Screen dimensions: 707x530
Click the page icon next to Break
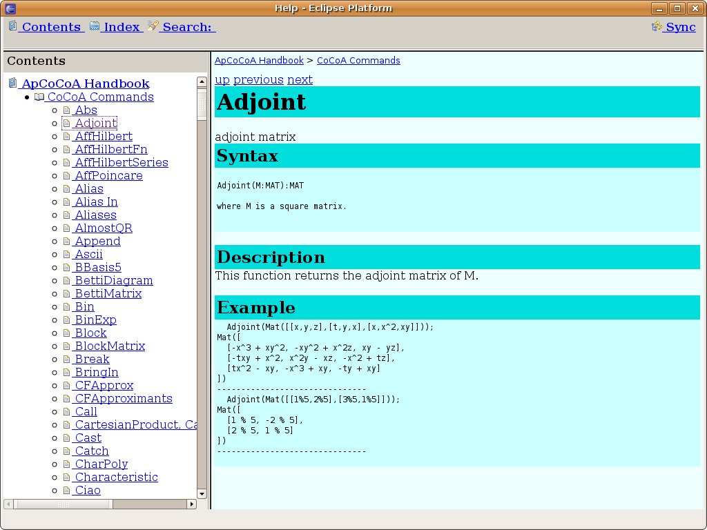(x=67, y=359)
